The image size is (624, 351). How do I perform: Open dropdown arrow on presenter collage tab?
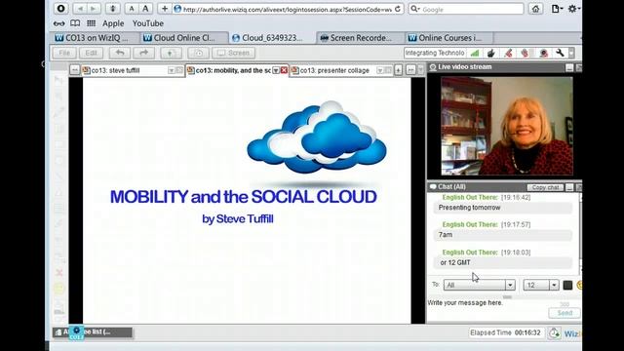(380, 70)
